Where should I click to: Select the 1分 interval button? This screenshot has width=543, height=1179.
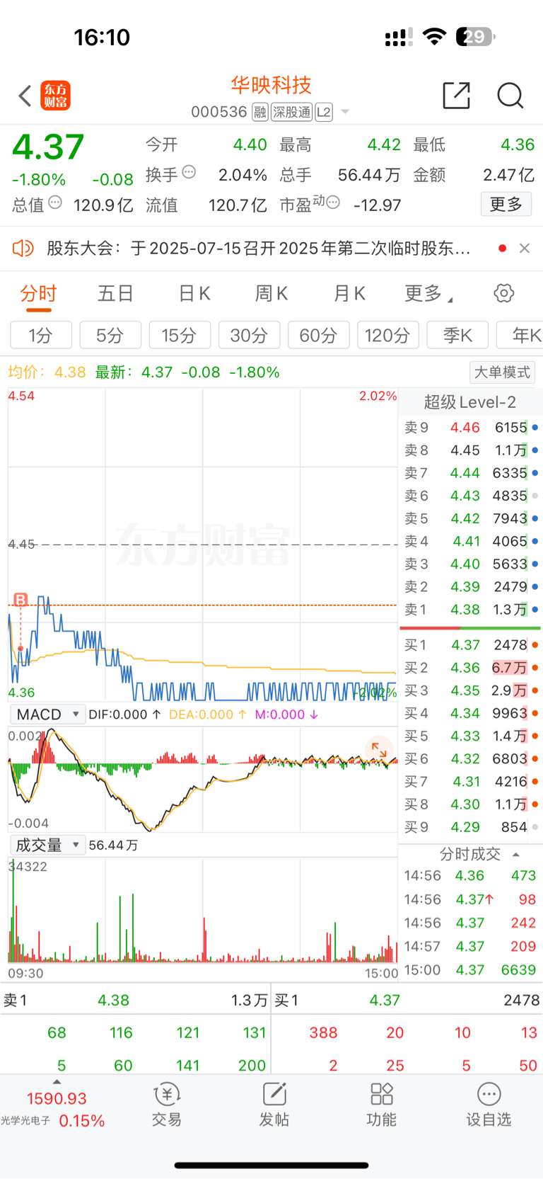(x=41, y=335)
